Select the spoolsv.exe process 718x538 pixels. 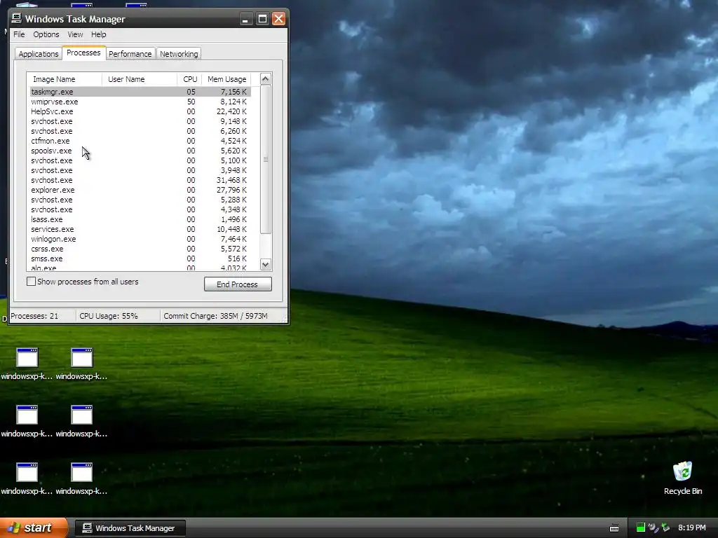coord(140,151)
